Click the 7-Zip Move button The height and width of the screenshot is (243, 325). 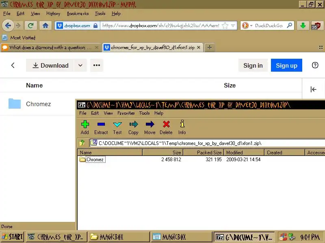coord(149,127)
